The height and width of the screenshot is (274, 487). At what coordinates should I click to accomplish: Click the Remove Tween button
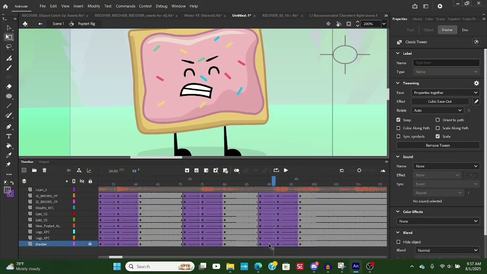coord(438,145)
